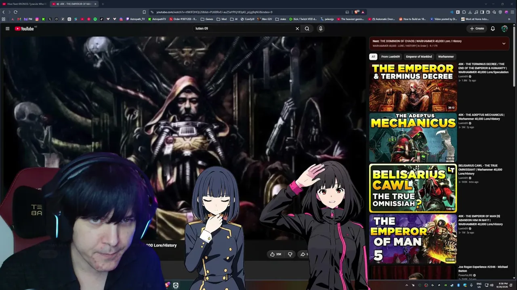Open the 'Work at Home Jobs' bookmark

click(475, 19)
